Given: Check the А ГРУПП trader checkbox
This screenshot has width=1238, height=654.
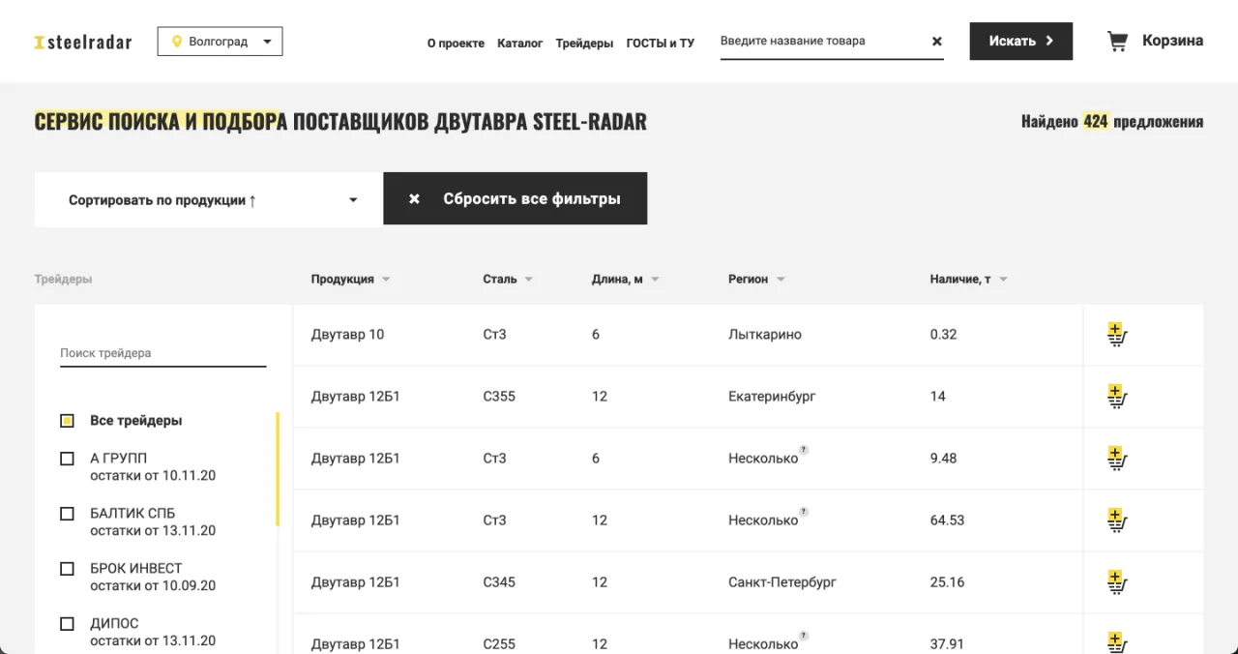Looking at the screenshot, I should click(67, 458).
